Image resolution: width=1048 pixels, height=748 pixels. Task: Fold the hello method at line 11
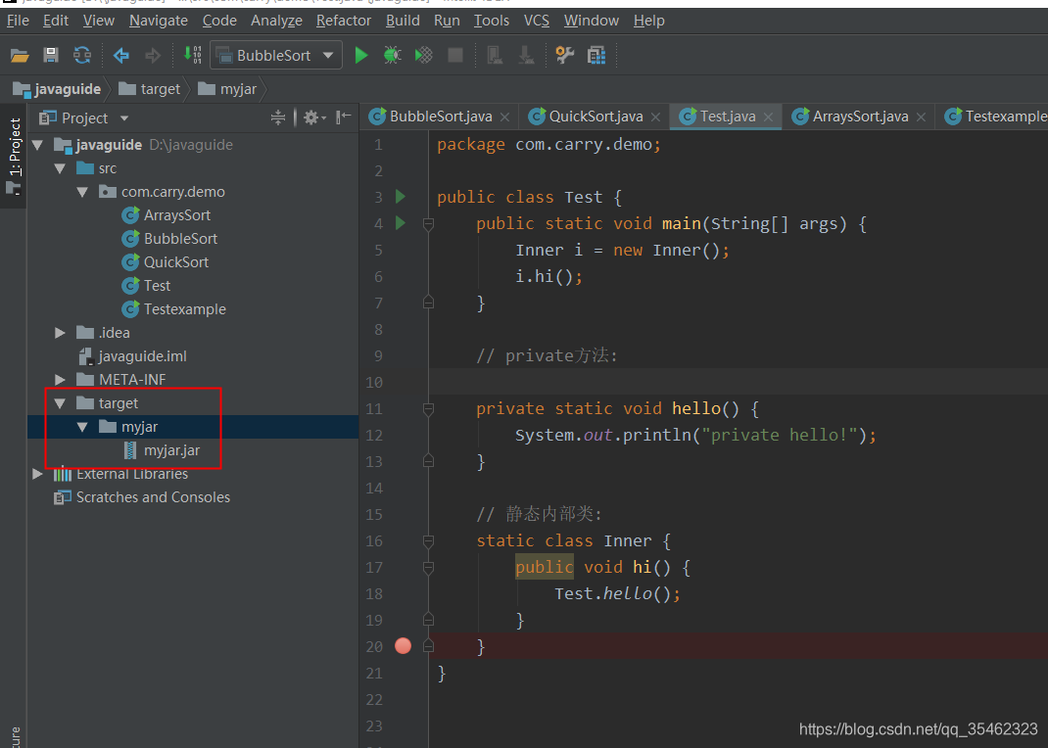point(428,408)
